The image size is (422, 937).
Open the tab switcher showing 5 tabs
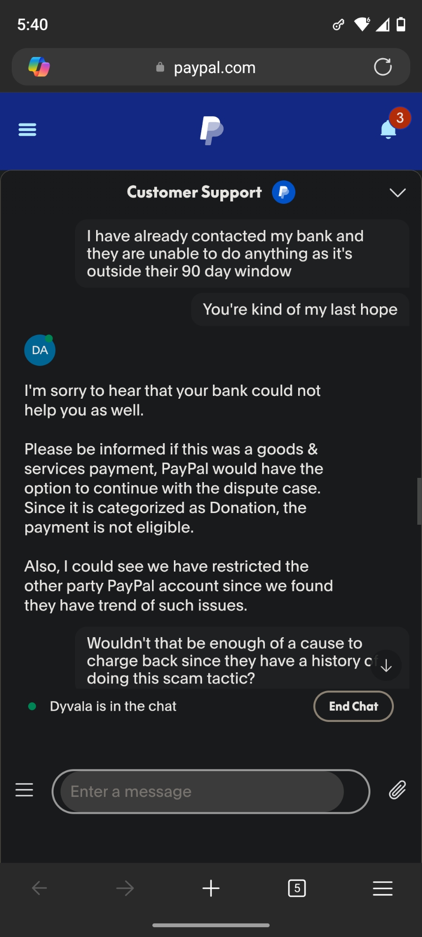pos(297,888)
